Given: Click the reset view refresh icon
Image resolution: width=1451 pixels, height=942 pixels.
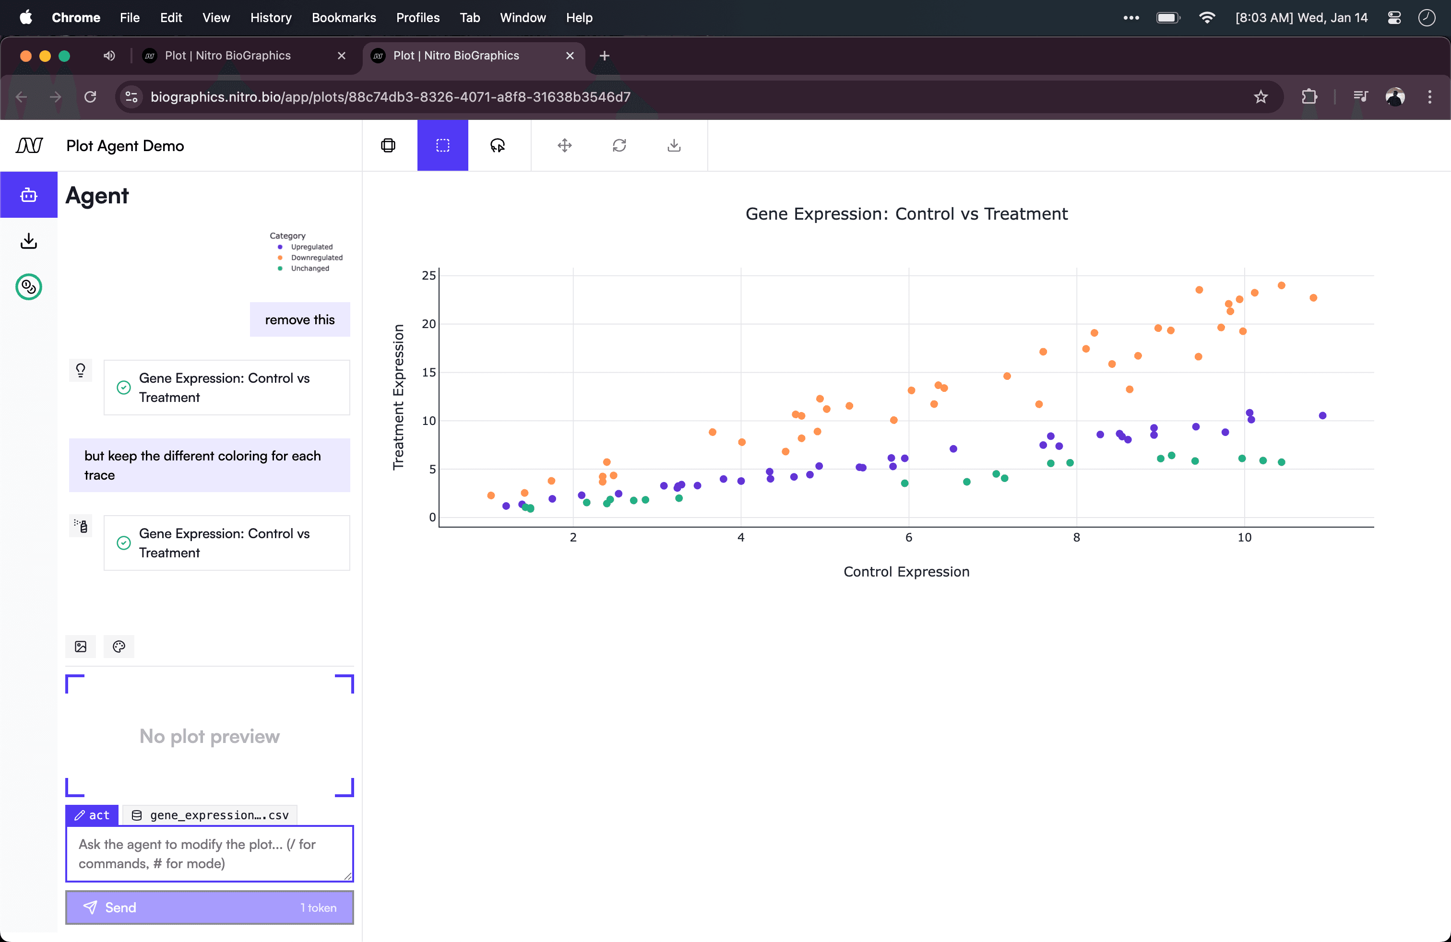Looking at the screenshot, I should click(619, 145).
